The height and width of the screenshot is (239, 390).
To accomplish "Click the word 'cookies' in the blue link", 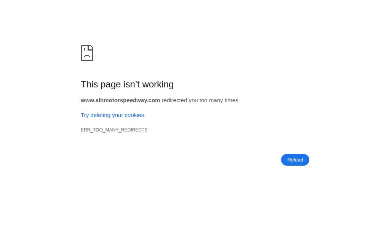I will pos(134,115).
